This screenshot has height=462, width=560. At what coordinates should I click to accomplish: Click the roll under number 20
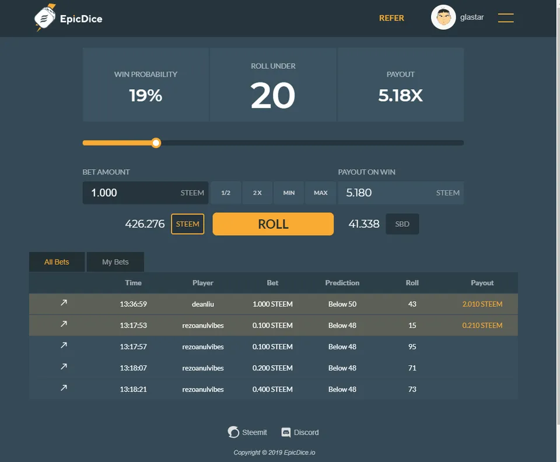point(273,95)
